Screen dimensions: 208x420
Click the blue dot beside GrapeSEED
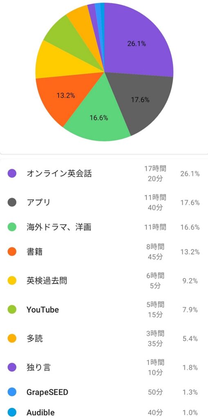pos(12,392)
